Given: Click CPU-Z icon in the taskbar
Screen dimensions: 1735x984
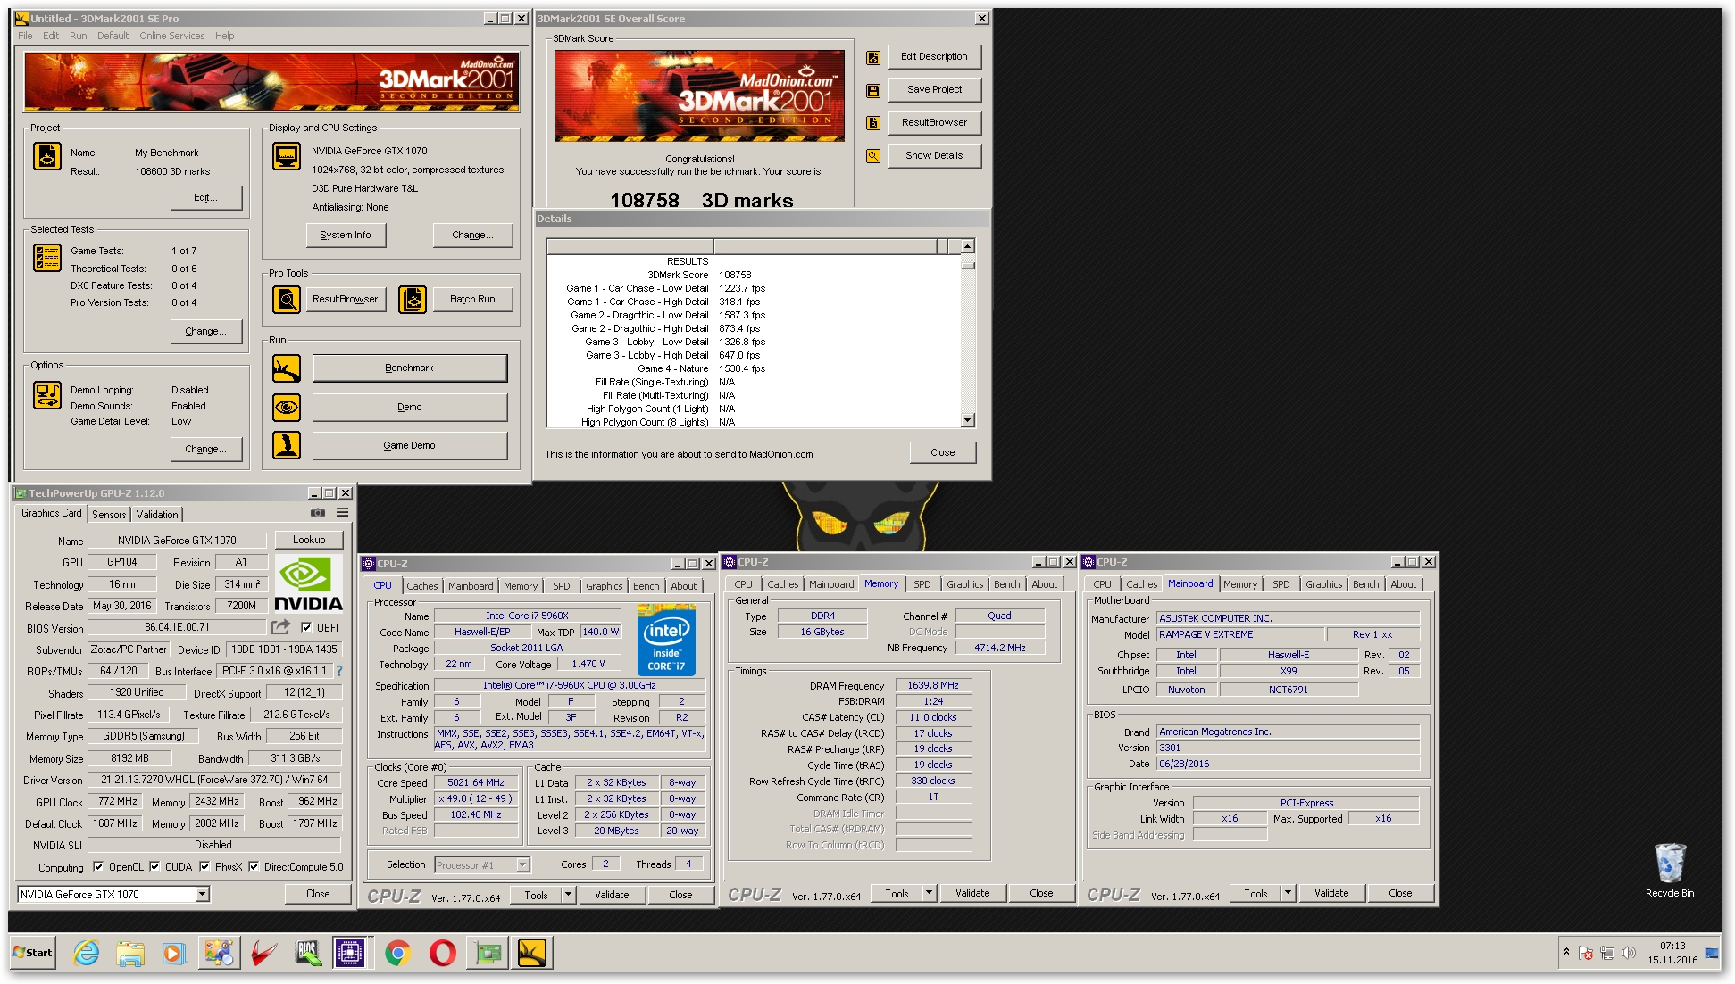Looking at the screenshot, I should (350, 953).
